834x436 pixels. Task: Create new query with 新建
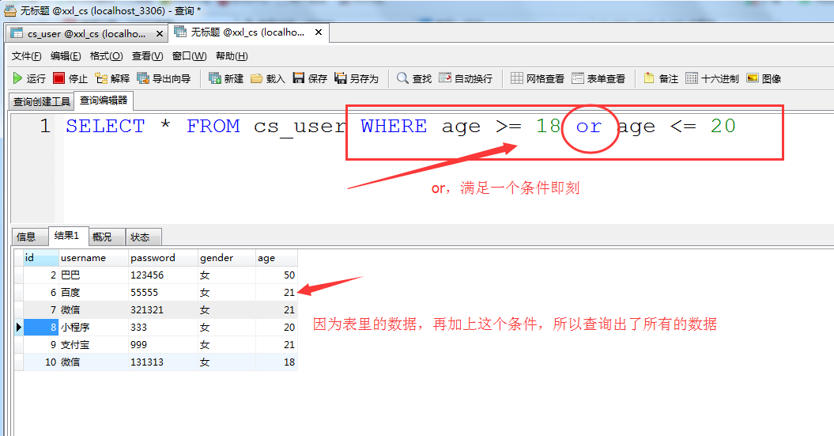point(226,79)
